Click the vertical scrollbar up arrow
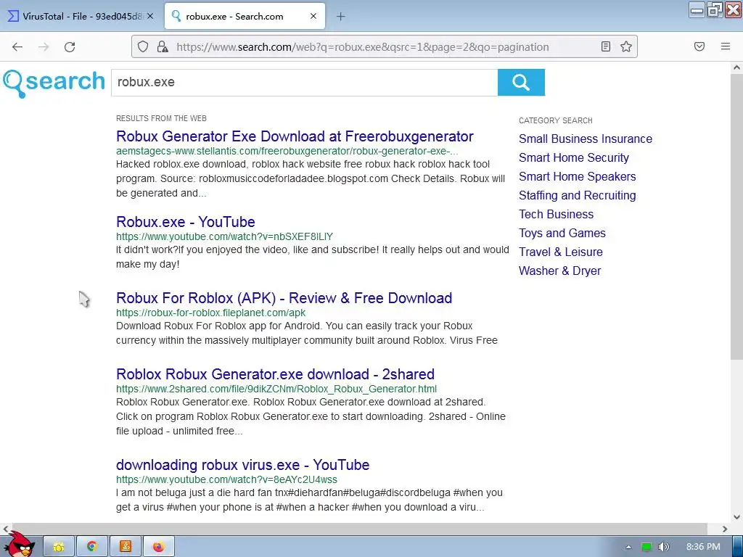The height and width of the screenshot is (557, 743). 736,67
